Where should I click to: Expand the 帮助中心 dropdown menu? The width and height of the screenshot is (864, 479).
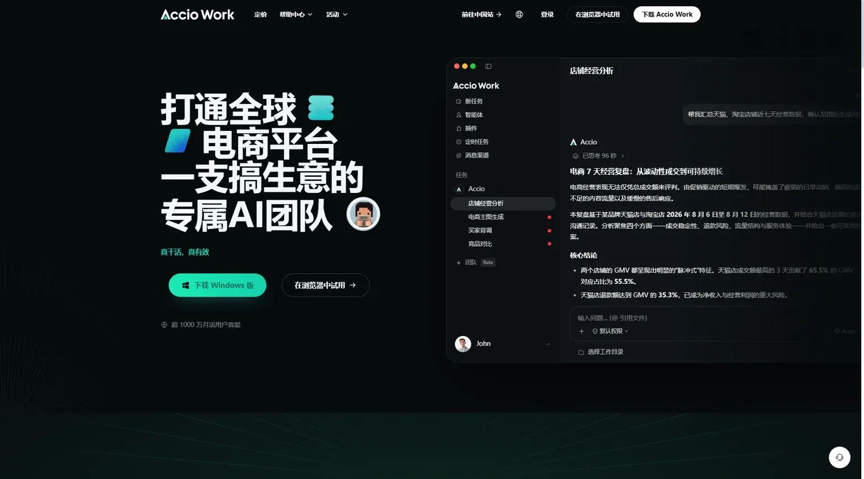pyautogui.click(x=296, y=15)
